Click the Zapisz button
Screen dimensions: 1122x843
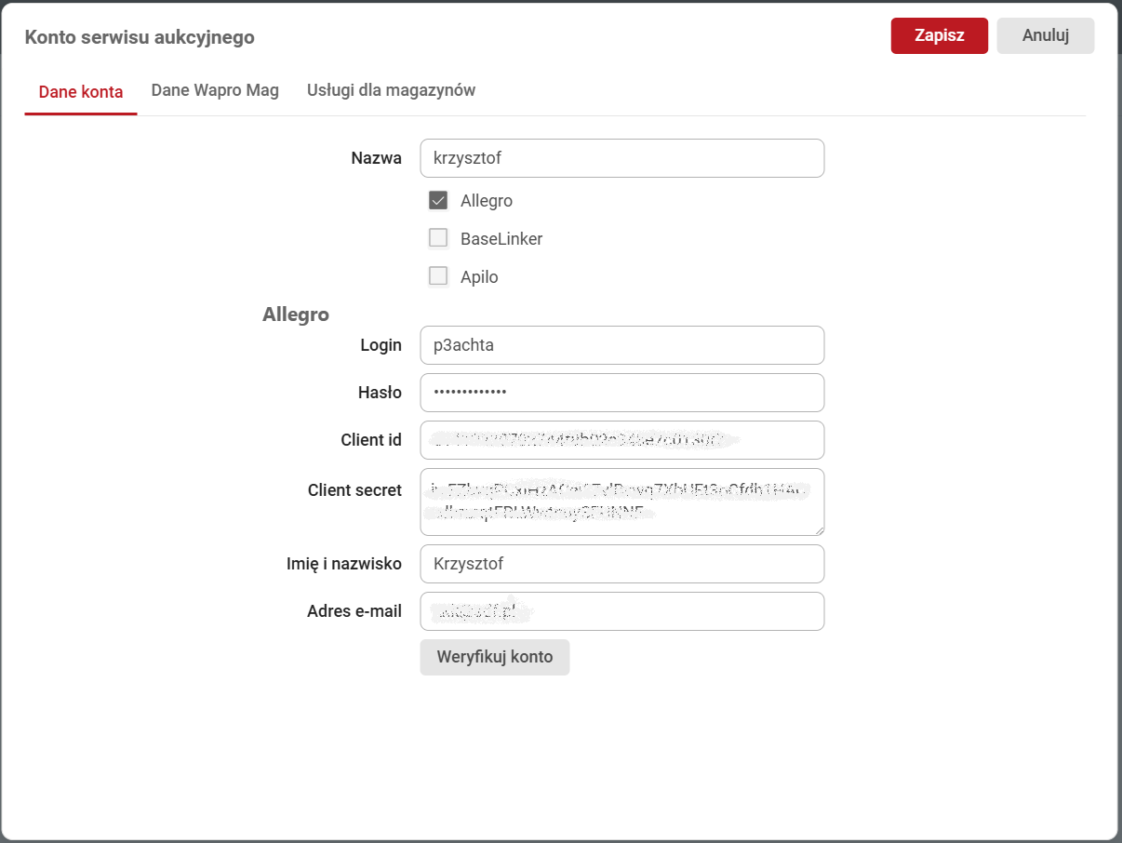[x=939, y=36]
